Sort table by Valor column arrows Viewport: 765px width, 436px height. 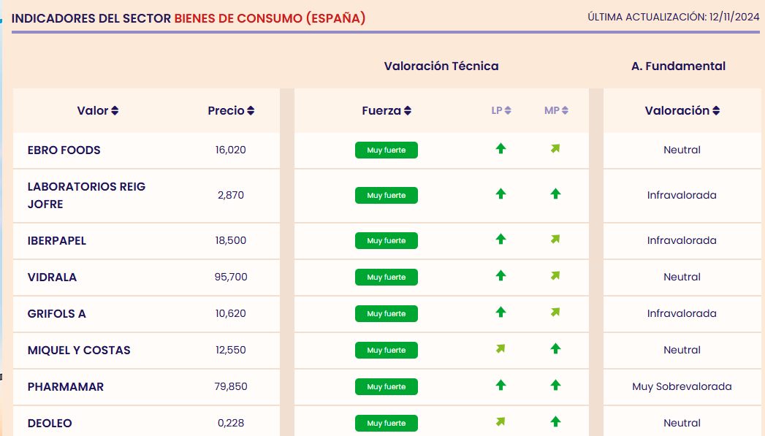click(x=115, y=111)
